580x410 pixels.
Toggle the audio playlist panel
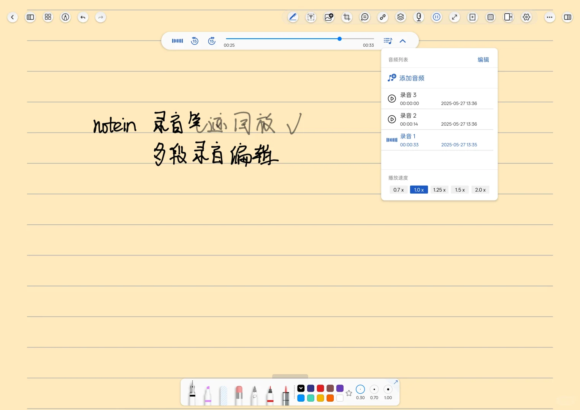(x=388, y=41)
